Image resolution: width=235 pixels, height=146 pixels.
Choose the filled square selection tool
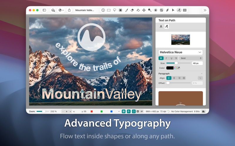pos(120,10)
